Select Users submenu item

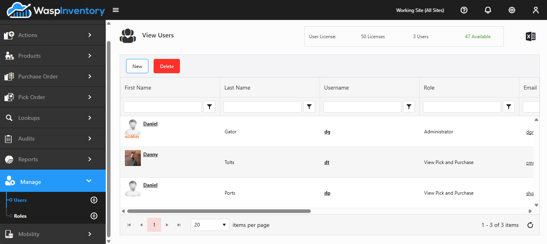[20, 200]
